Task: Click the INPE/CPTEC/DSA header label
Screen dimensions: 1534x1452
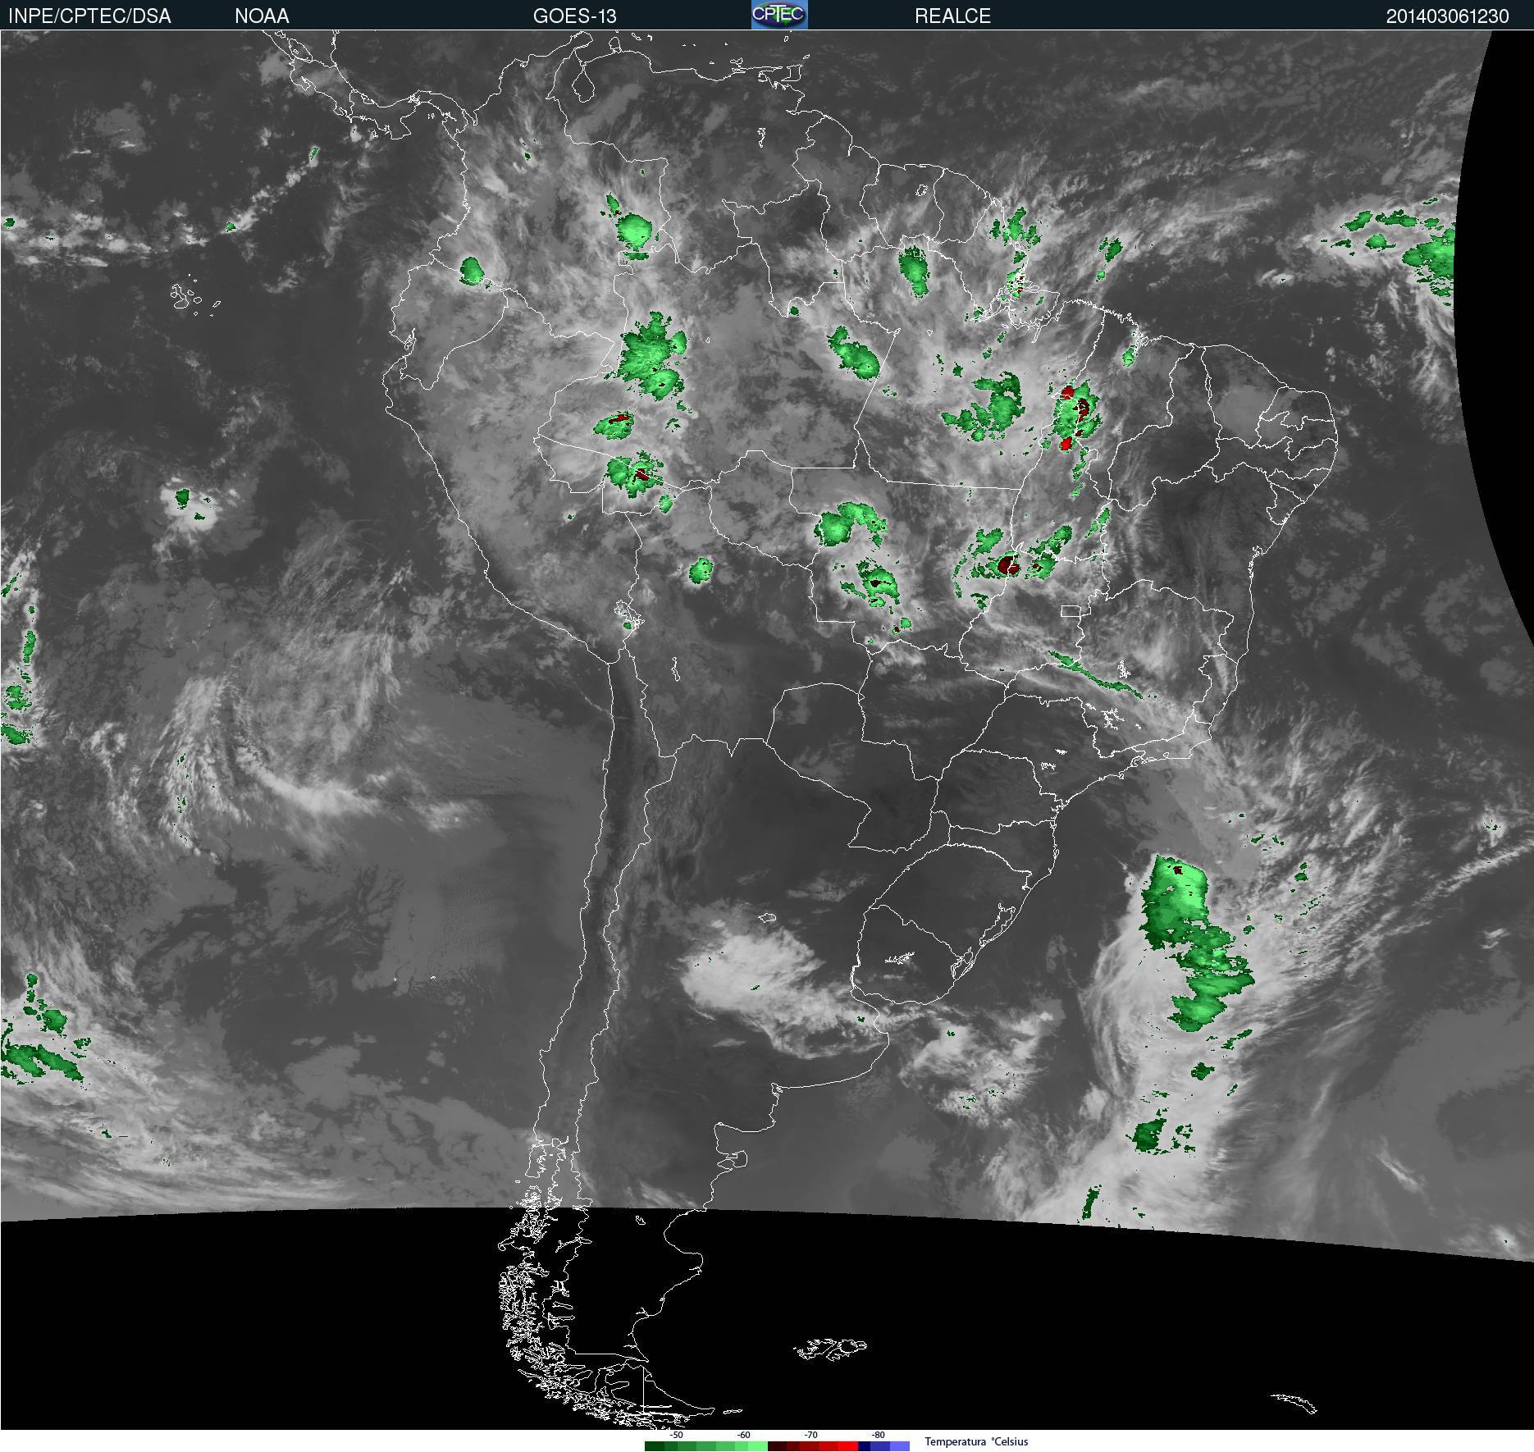Action: point(90,16)
